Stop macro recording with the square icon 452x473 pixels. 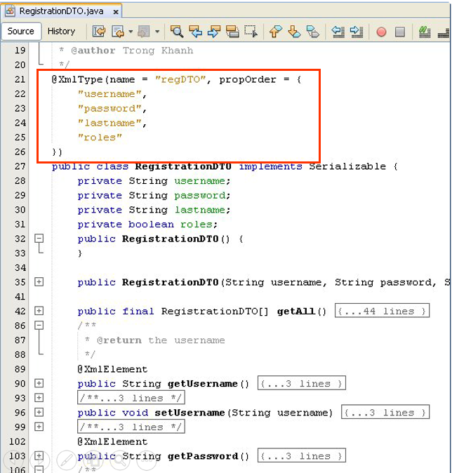[400, 32]
